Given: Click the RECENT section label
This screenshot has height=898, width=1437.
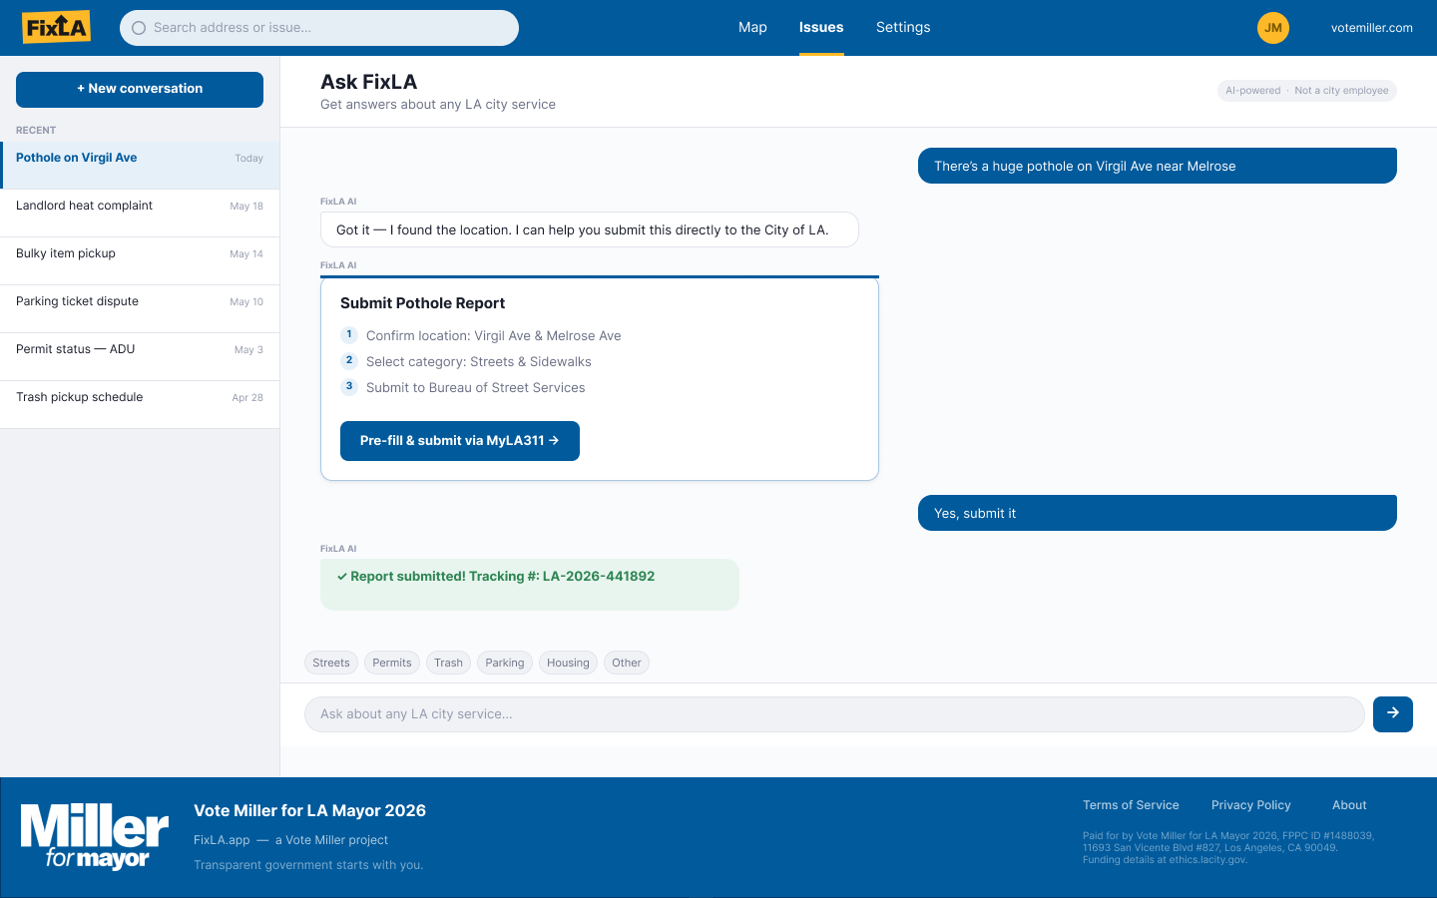Looking at the screenshot, I should (36, 131).
